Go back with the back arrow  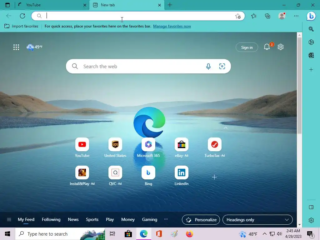pyautogui.click(x=8, y=16)
